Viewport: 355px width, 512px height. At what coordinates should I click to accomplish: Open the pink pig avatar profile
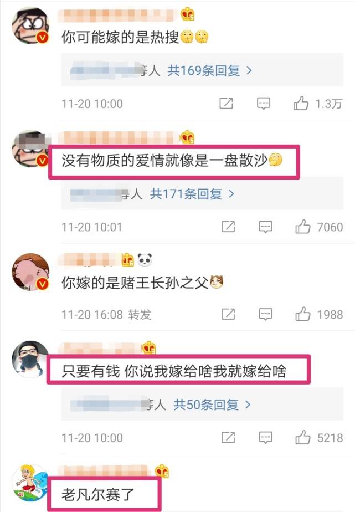[30, 272]
